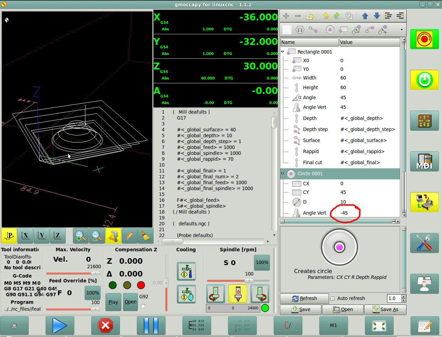
Task: Toggle the M1 optional stop button
Action: (x=333, y=325)
